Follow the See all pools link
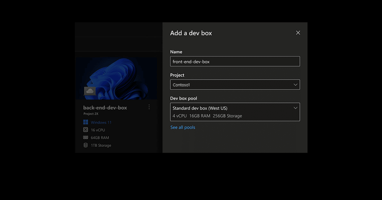Viewport: 382px width, 200px height. (x=183, y=127)
